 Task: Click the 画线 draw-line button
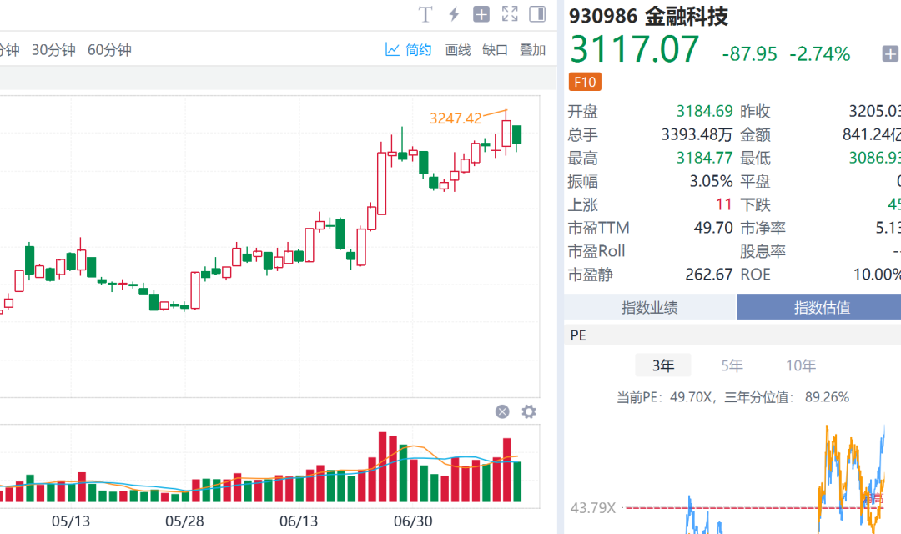coord(457,49)
